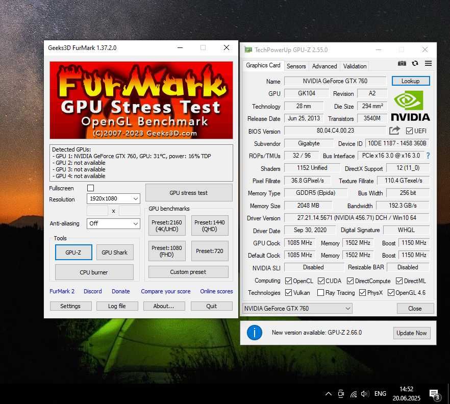Click the NVIDIA logo in GPU-Z

410,106
